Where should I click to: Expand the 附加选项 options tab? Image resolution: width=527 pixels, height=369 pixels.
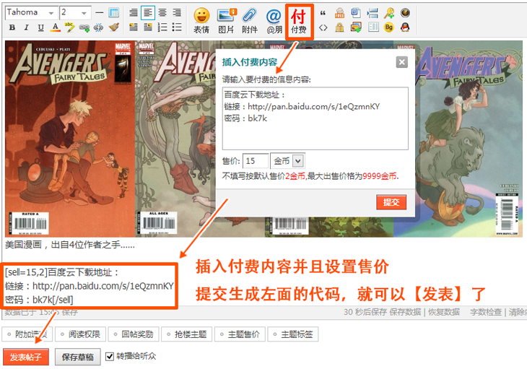(x=27, y=334)
